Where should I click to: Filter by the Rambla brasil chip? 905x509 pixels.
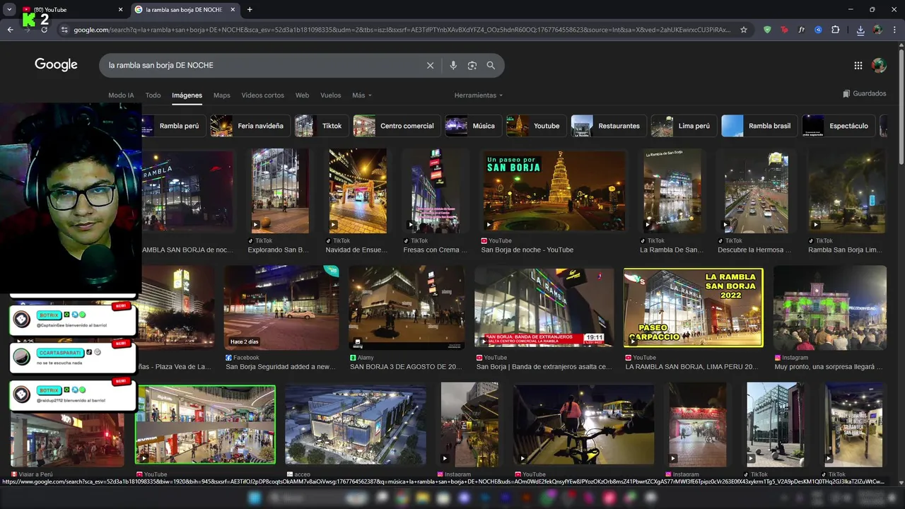759,126
